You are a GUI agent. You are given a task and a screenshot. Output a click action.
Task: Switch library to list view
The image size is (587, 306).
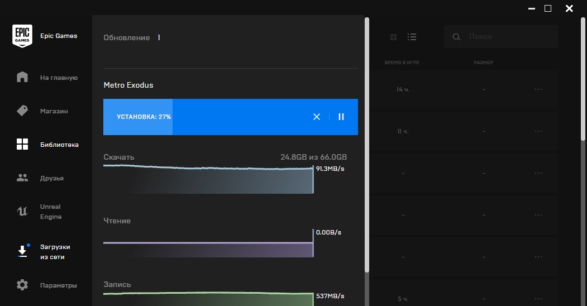(412, 37)
